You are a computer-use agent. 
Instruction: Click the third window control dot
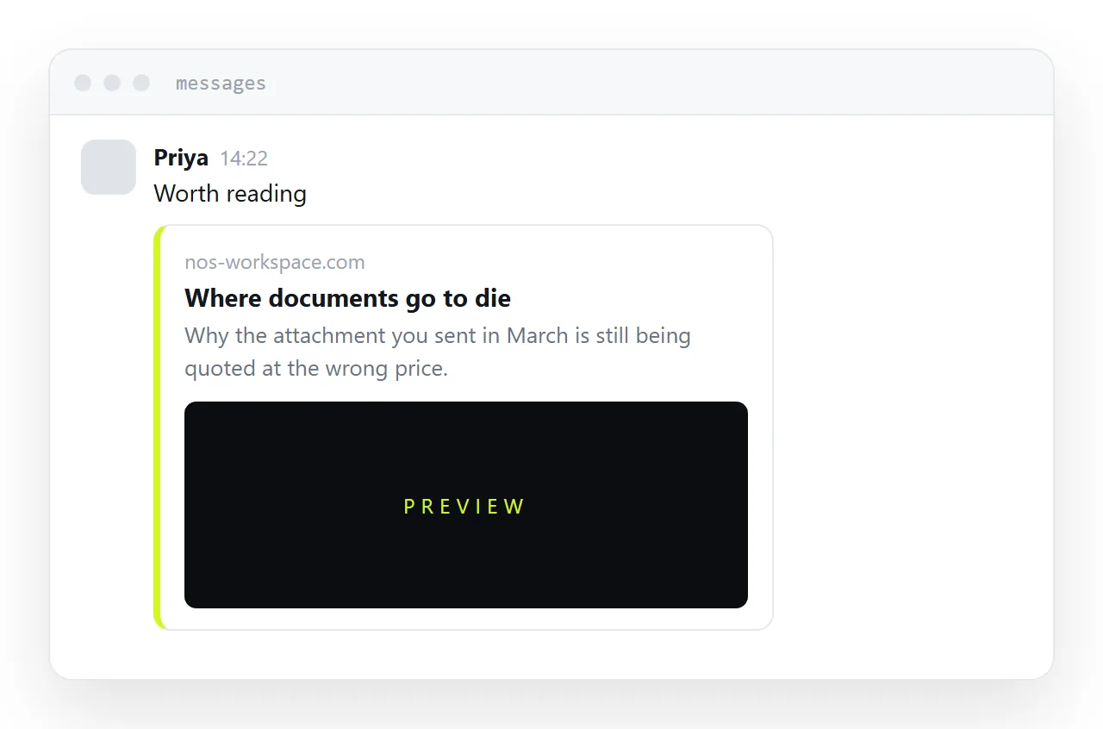pyautogui.click(x=141, y=83)
